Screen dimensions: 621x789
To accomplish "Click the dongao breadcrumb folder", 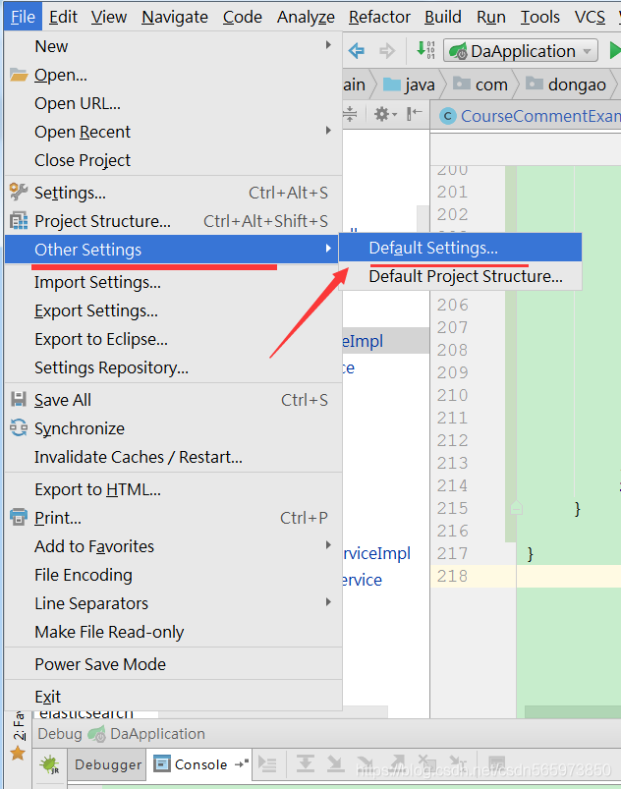I will tap(566, 85).
